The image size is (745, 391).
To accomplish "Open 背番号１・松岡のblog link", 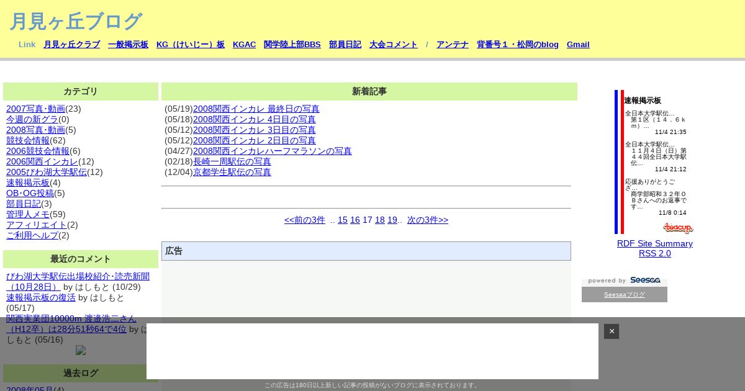I will click(x=518, y=45).
